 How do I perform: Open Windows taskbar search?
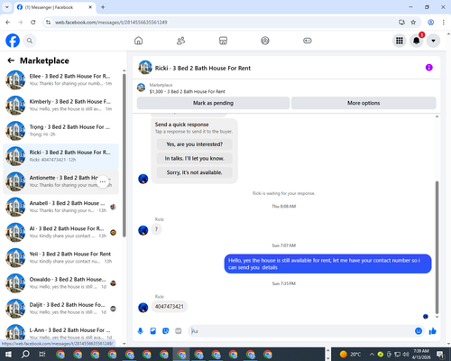click(x=25, y=354)
